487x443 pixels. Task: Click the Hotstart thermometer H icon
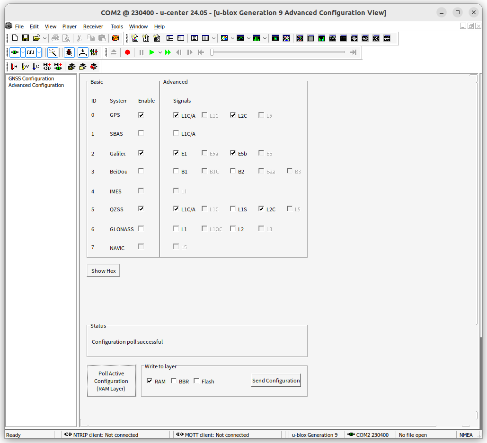[14, 66]
